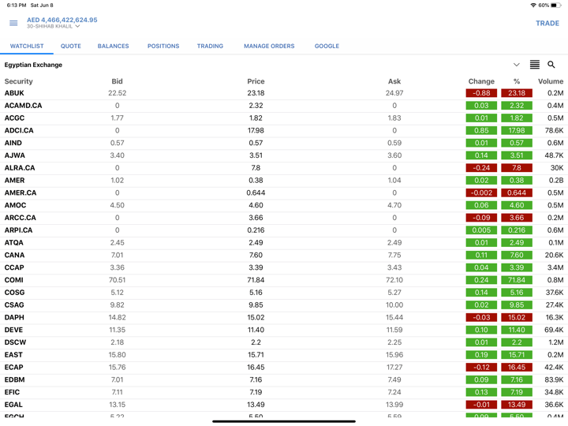Select the EAST security row
The image size is (568, 426).
(14, 355)
